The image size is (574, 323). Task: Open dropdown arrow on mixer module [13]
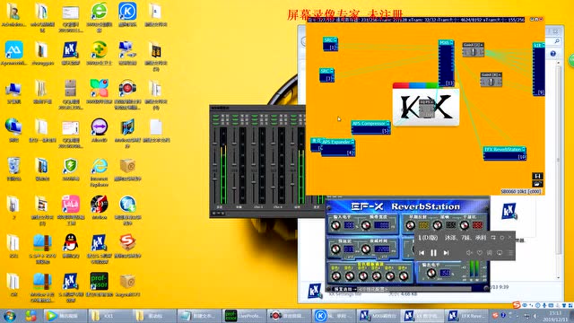pos(452,42)
